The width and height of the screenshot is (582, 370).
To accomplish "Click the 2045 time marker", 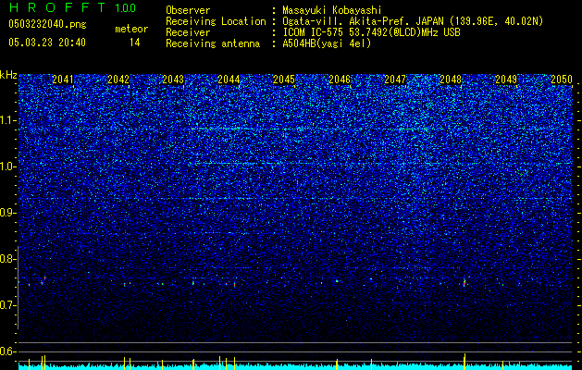I will click(x=284, y=80).
